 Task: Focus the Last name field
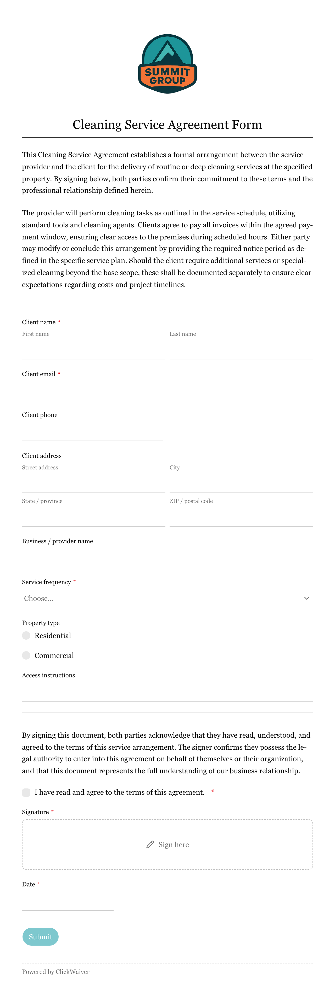click(x=241, y=349)
